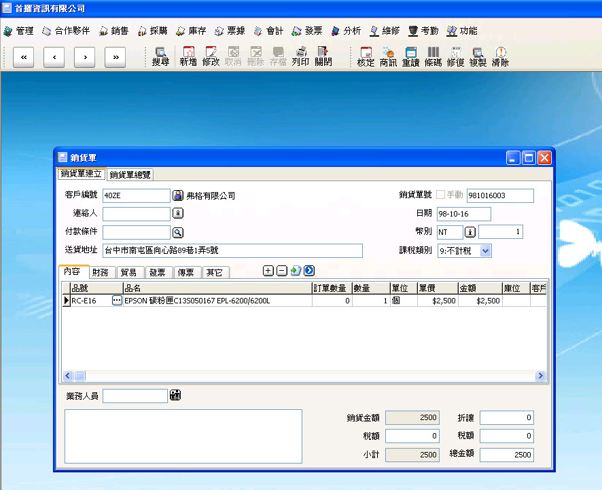The width and height of the screenshot is (602, 490).
Task: Go to the last record button
Action: click(x=116, y=58)
